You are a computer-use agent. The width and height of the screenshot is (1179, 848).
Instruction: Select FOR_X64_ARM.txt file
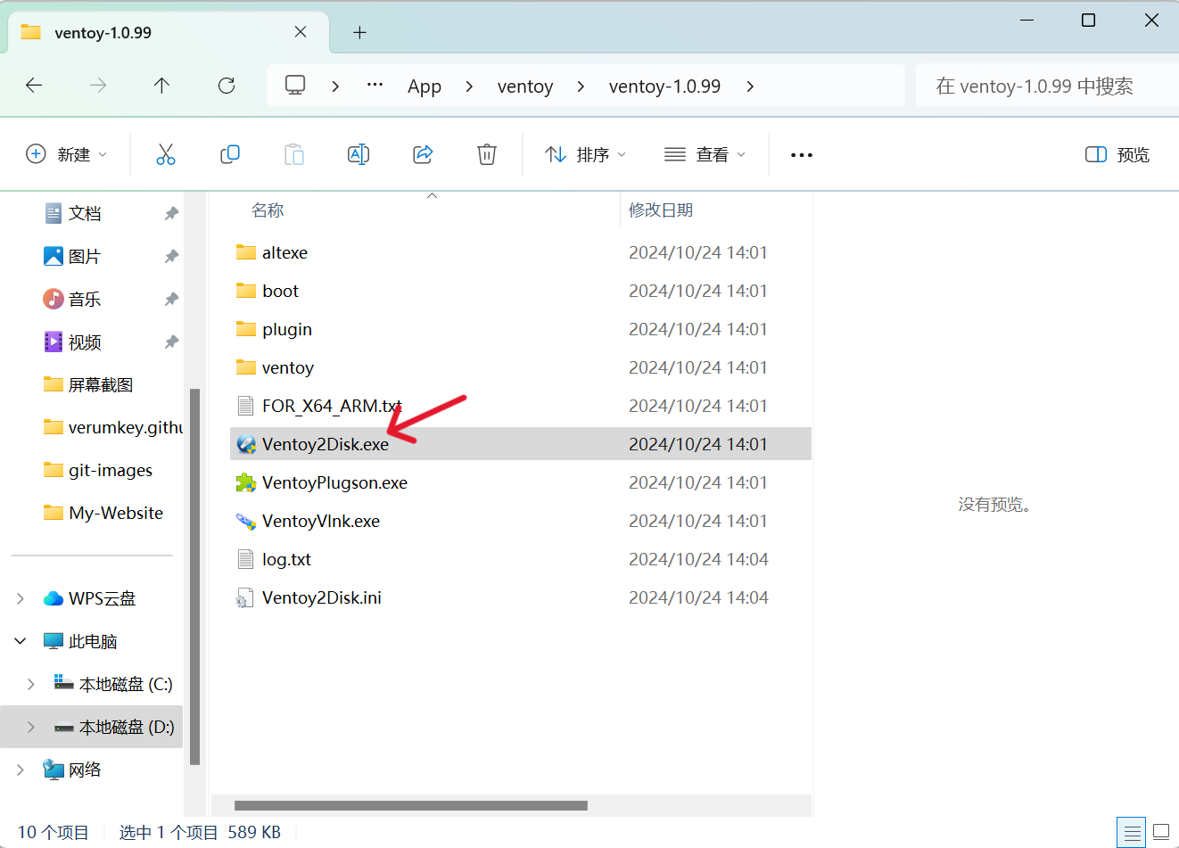click(x=521, y=406)
